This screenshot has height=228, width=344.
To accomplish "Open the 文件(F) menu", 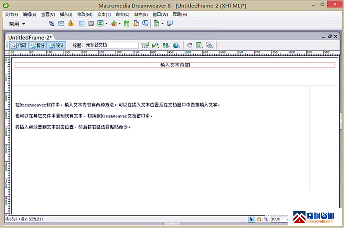I will click(x=11, y=14).
